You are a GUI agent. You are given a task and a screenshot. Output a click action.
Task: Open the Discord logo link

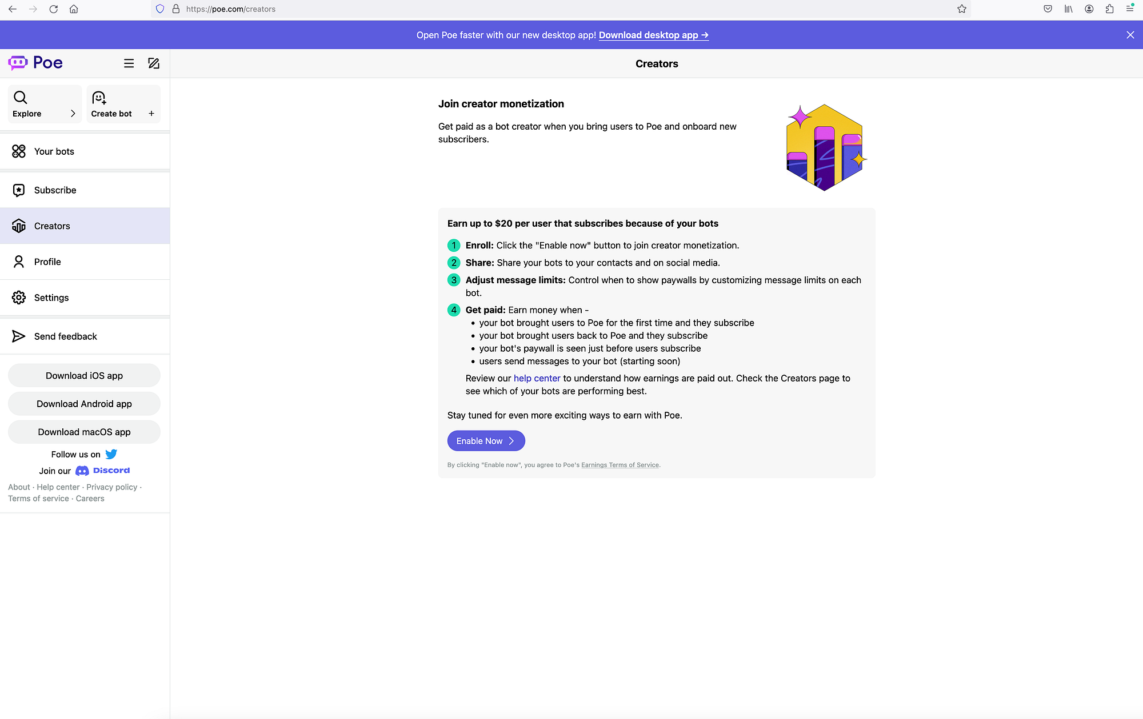click(x=103, y=471)
